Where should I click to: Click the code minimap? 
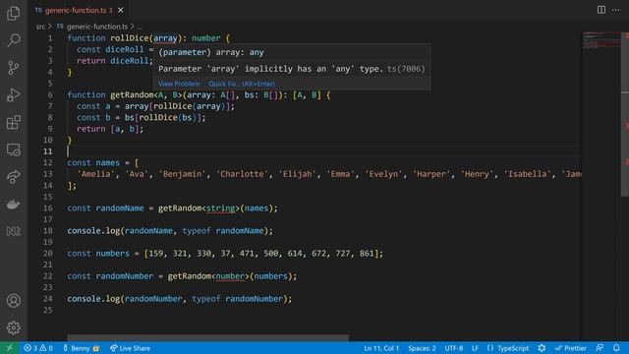(600, 40)
